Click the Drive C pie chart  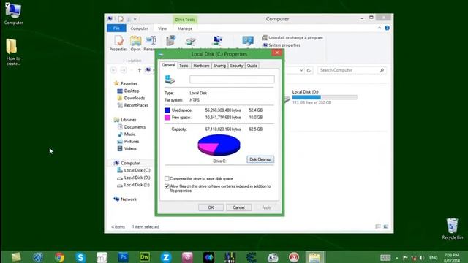[x=219, y=145]
